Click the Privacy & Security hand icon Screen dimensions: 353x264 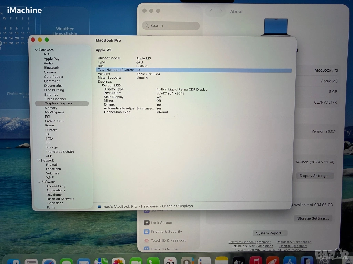click(x=147, y=232)
